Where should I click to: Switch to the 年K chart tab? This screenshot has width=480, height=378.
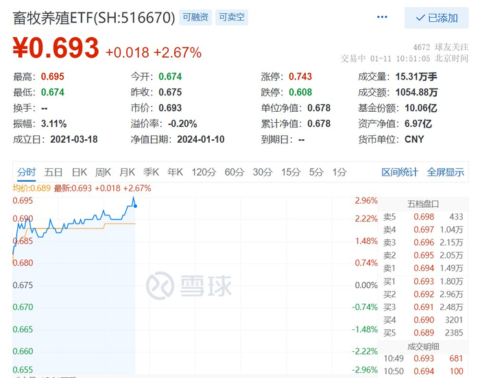(175, 172)
